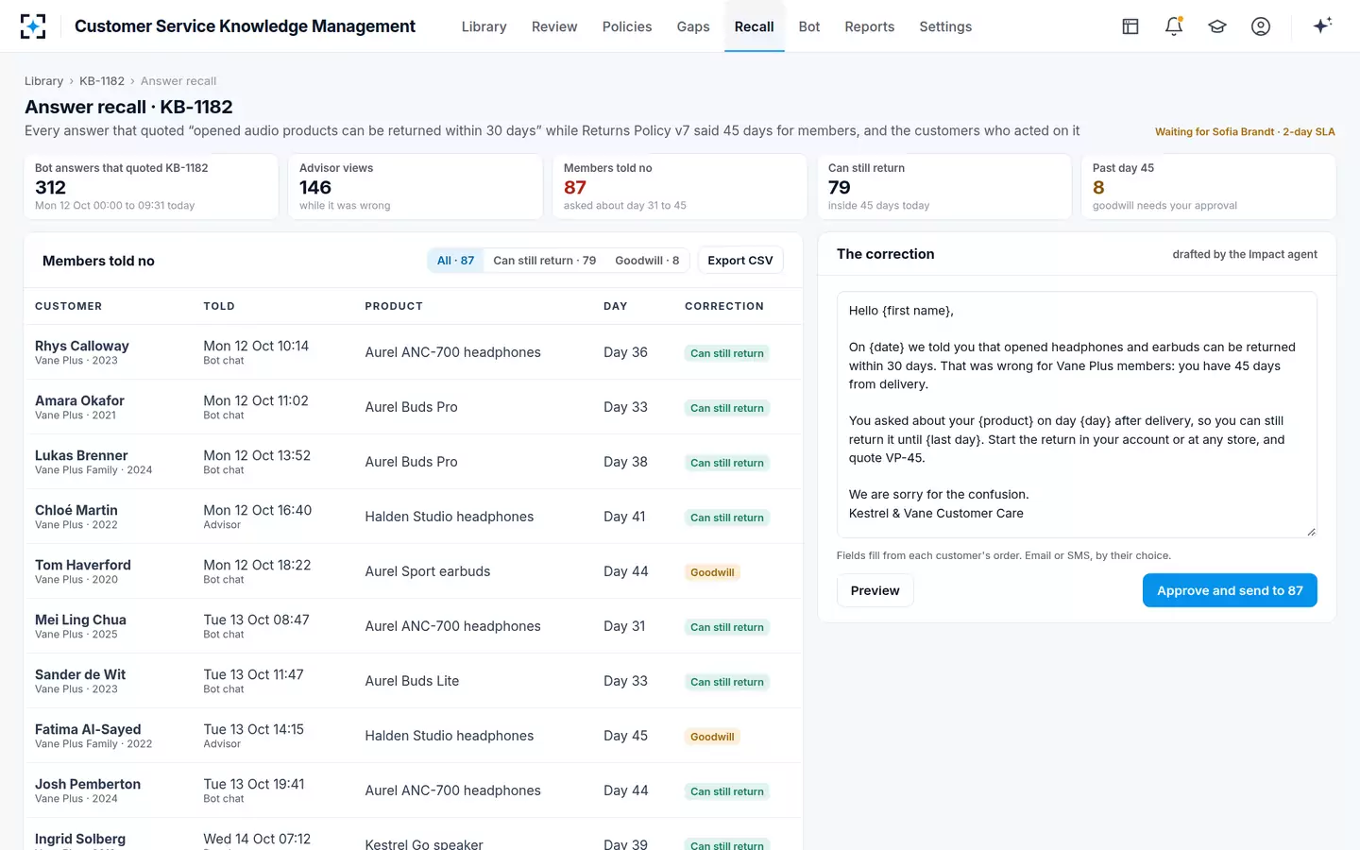Go to the Policies tab

[x=627, y=26]
